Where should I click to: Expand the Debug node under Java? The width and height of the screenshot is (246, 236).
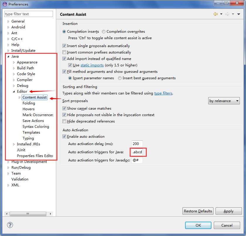pos(14,86)
